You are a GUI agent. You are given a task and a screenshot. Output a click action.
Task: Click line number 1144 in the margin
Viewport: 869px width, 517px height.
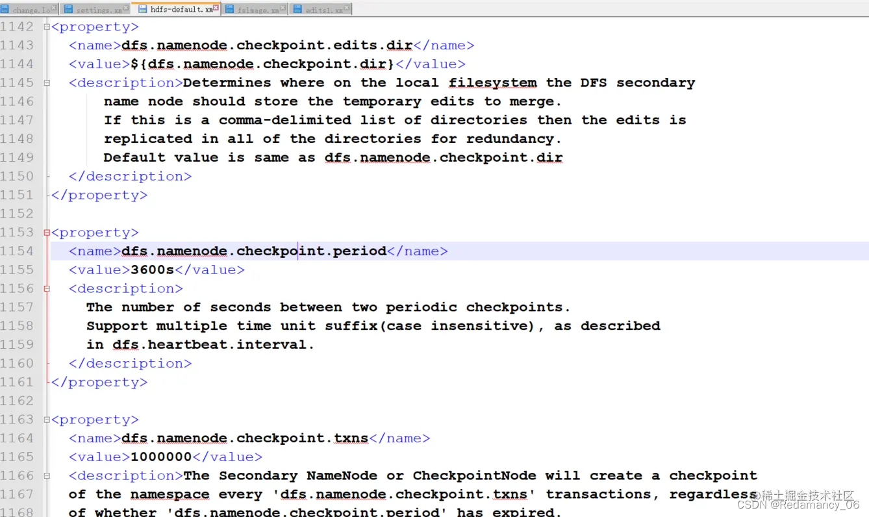(x=17, y=64)
